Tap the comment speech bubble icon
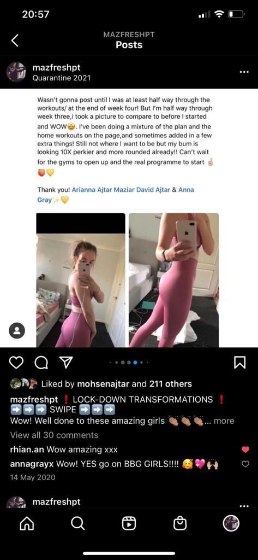The width and height of the screenshot is (258, 560). [x=41, y=363]
